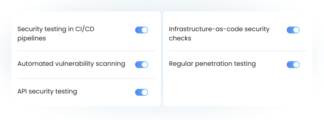Click blue track of penetration testing switch

[290, 64]
